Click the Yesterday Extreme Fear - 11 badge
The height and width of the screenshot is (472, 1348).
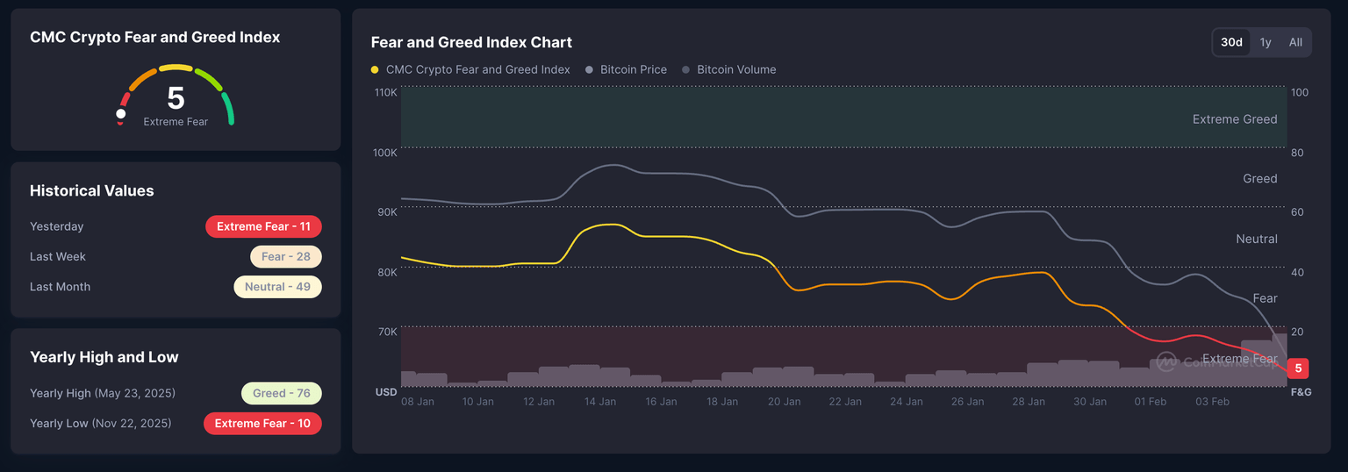coord(263,226)
